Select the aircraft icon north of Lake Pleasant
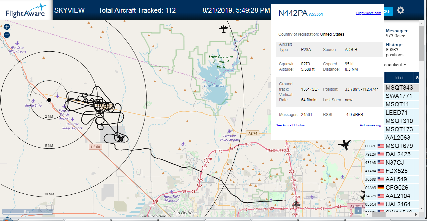This screenshot has width=427, height=221. coord(223,29)
